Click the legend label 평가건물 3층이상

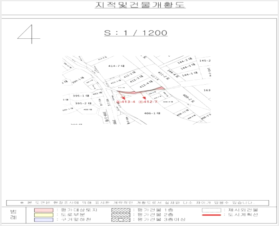(x=162, y=219)
